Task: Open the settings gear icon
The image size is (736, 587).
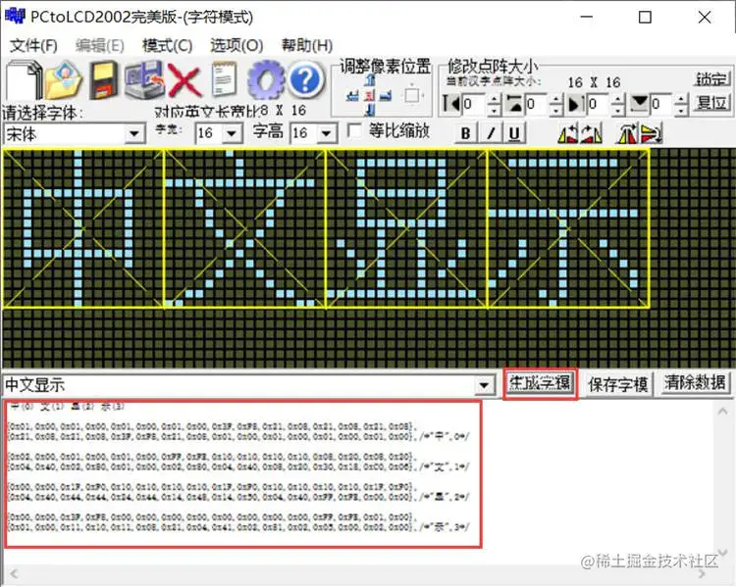Action: (x=266, y=80)
